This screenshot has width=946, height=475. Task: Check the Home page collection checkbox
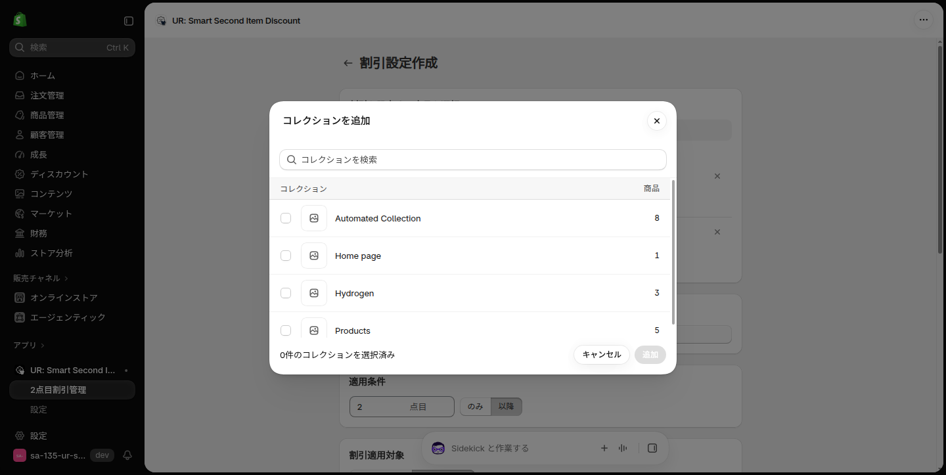click(x=286, y=256)
